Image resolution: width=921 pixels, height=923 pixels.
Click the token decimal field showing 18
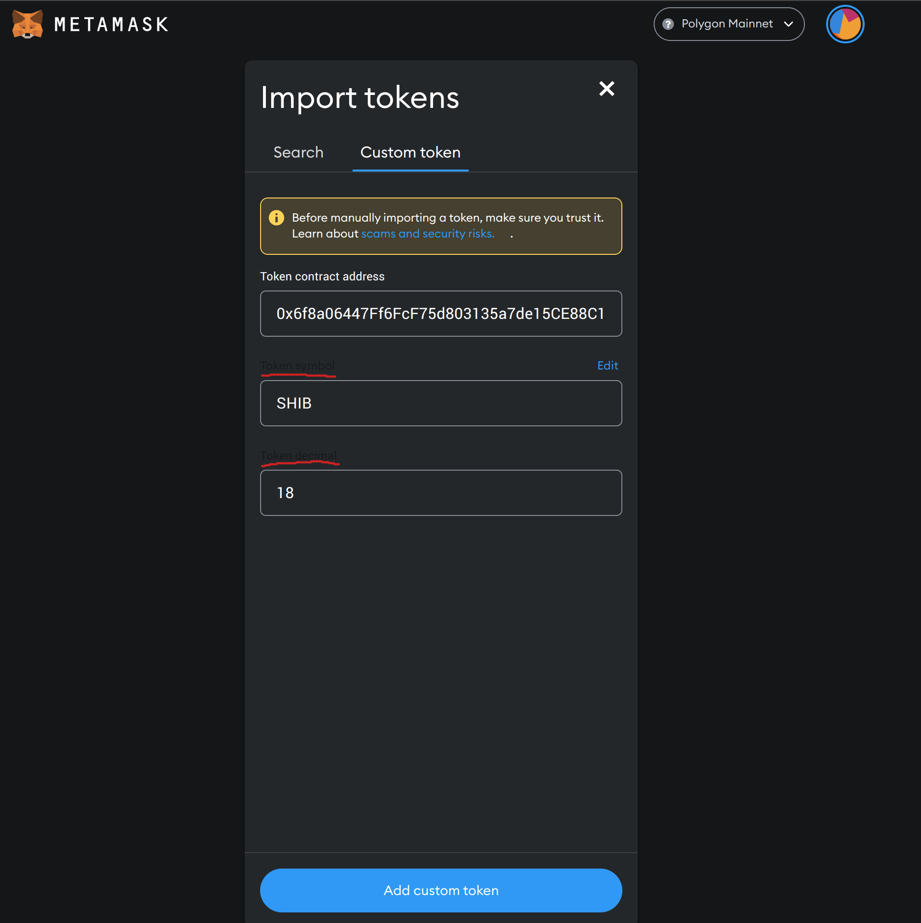point(440,492)
